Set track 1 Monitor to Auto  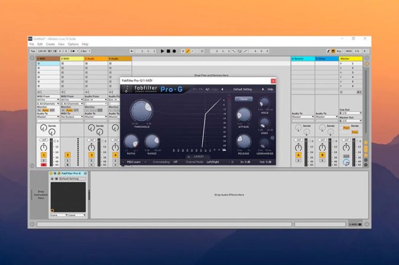pyautogui.click(x=45, y=110)
